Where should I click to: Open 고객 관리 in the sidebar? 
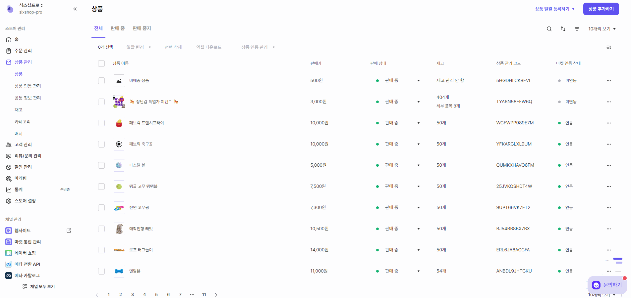click(23, 145)
